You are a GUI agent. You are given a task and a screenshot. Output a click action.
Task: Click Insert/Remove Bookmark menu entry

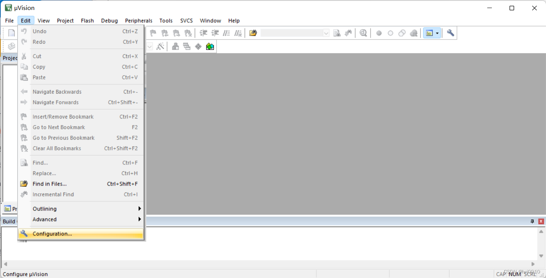pos(81,117)
